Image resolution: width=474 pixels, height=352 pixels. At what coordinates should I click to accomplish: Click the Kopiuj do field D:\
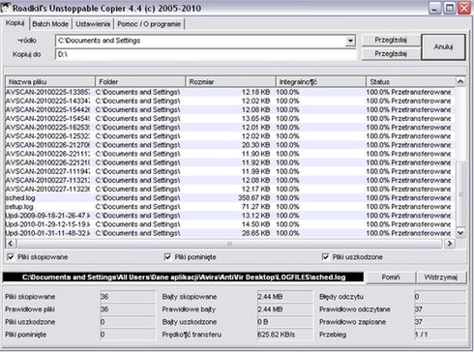[206, 54]
